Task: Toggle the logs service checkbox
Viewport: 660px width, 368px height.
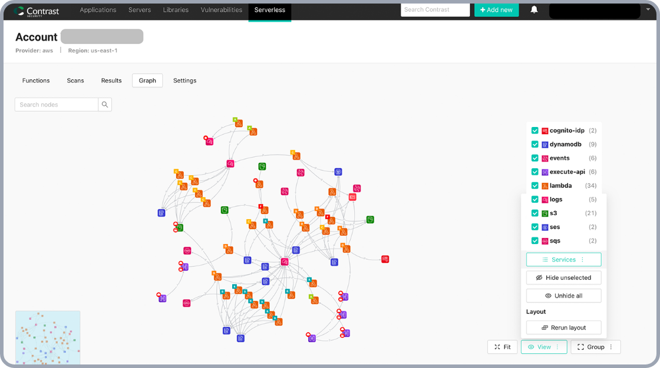Action: tap(535, 200)
